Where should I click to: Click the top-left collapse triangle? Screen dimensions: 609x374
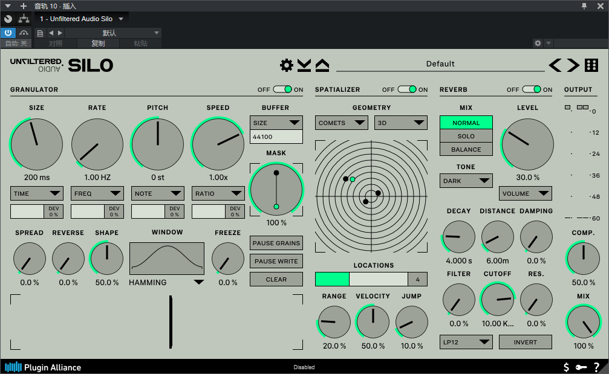pos(8,6)
